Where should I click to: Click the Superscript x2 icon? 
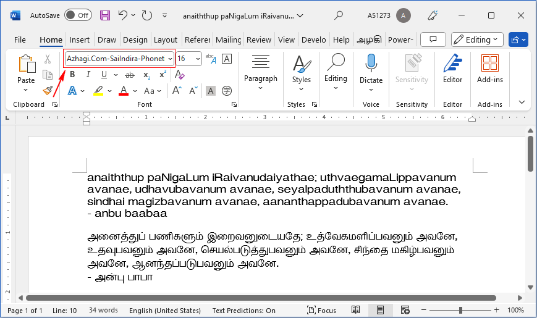click(163, 74)
